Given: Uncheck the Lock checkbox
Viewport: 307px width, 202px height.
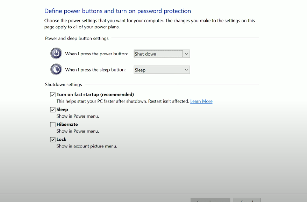Looking at the screenshot, I should pos(53,140).
